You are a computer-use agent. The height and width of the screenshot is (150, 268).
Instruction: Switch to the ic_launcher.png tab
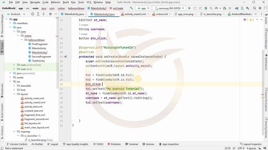pyautogui.click(x=212, y=14)
